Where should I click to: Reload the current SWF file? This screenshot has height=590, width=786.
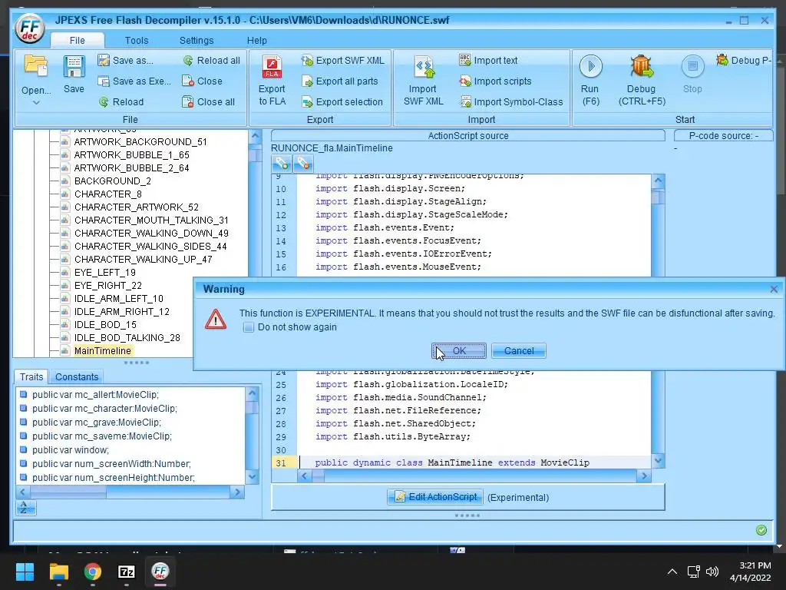pos(121,102)
